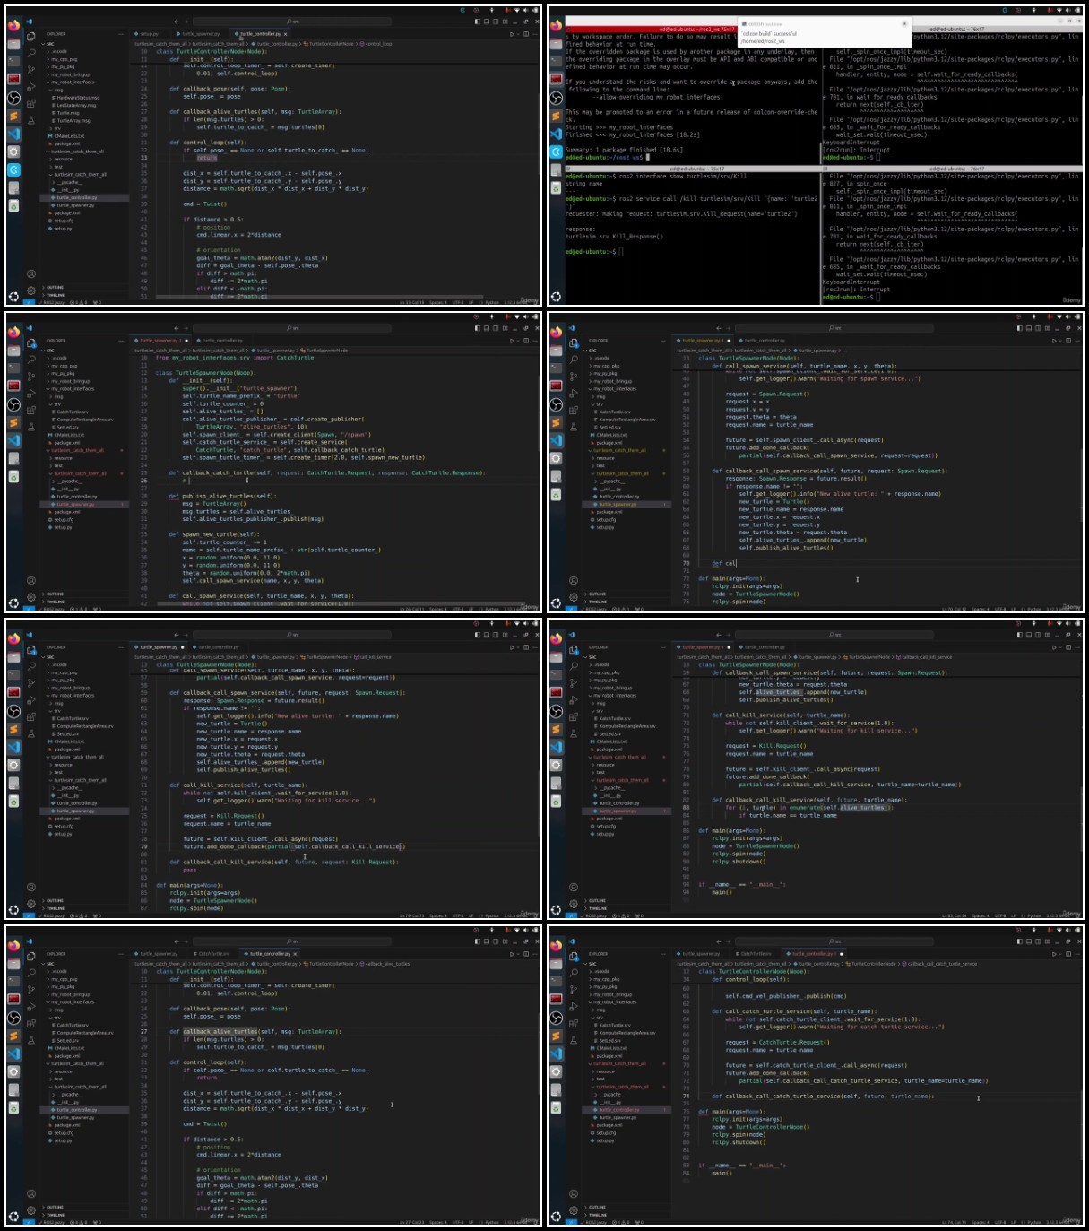Click the Explorer files icon in the top-left screenshot
Viewport: 1089px width, 1231px height.
pos(31,35)
